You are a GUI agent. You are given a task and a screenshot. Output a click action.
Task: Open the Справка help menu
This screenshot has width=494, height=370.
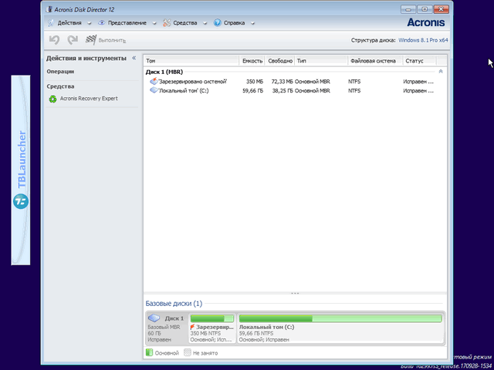[x=233, y=23]
